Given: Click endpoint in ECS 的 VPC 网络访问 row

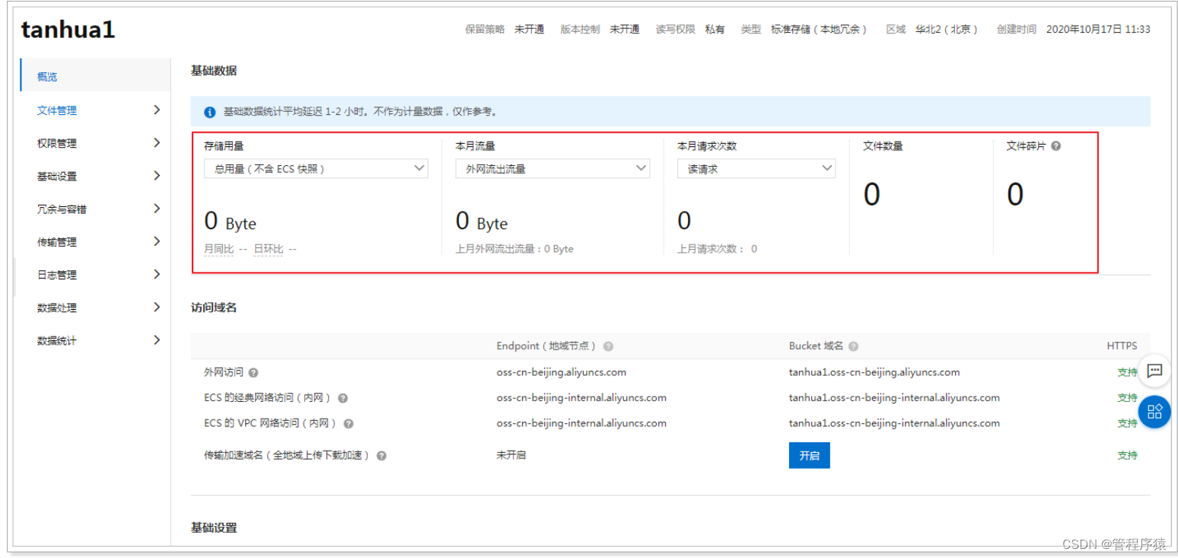Looking at the screenshot, I should tap(581, 422).
